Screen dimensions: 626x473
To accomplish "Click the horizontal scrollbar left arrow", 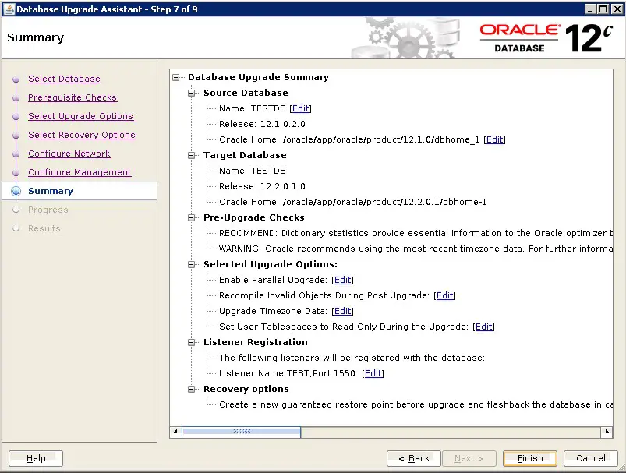I will [x=175, y=432].
